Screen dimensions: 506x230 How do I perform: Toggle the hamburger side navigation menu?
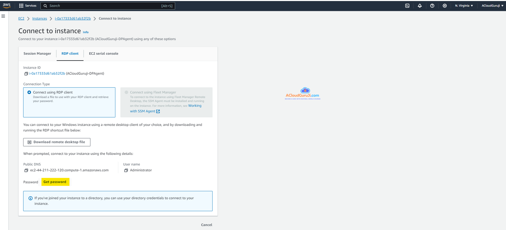coord(3,16)
